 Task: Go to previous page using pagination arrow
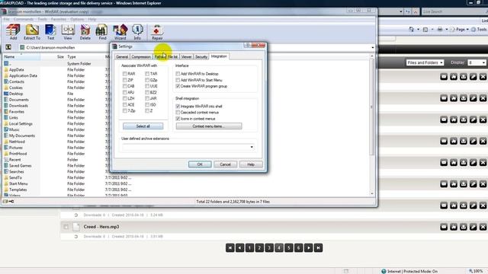pos(239,247)
